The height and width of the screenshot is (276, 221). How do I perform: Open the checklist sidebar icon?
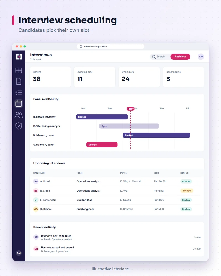tap(19, 92)
